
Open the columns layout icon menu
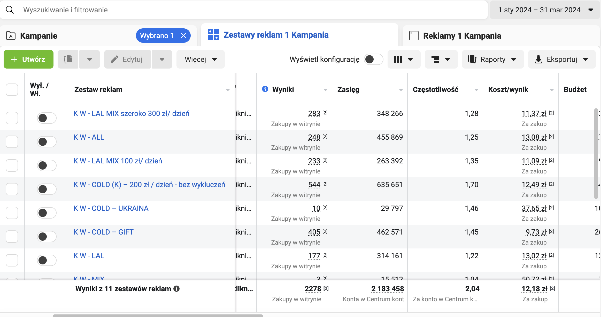(x=403, y=59)
